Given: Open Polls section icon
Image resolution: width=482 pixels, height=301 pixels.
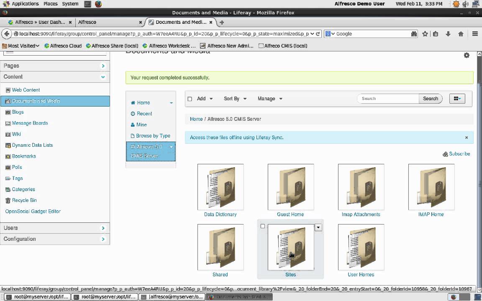Looking at the screenshot, I should (x=8, y=167).
